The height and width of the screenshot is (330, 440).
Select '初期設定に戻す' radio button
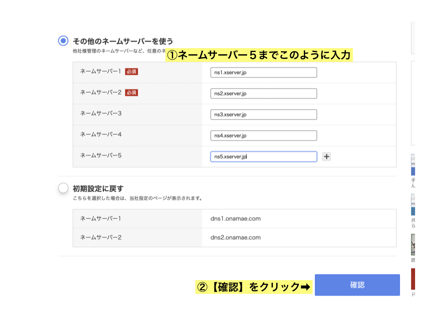pyautogui.click(x=63, y=188)
